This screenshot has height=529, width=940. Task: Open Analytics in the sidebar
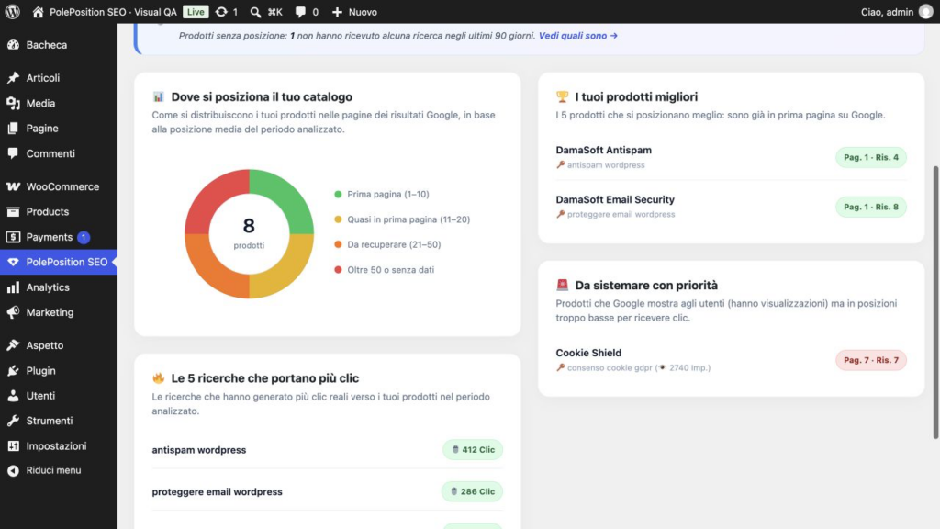pyautogui.click(x=59, y=287)
